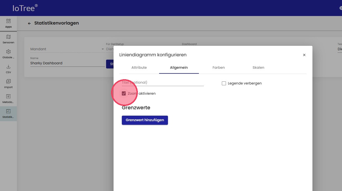Image resolution: width=342 pixels, height=191 pixels.
Task: Click the back arrow beside Statistikenvorlagen
Action: pos(29,23)
